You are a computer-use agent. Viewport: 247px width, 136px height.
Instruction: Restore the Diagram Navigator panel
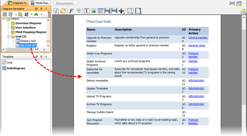pos(36,9)
